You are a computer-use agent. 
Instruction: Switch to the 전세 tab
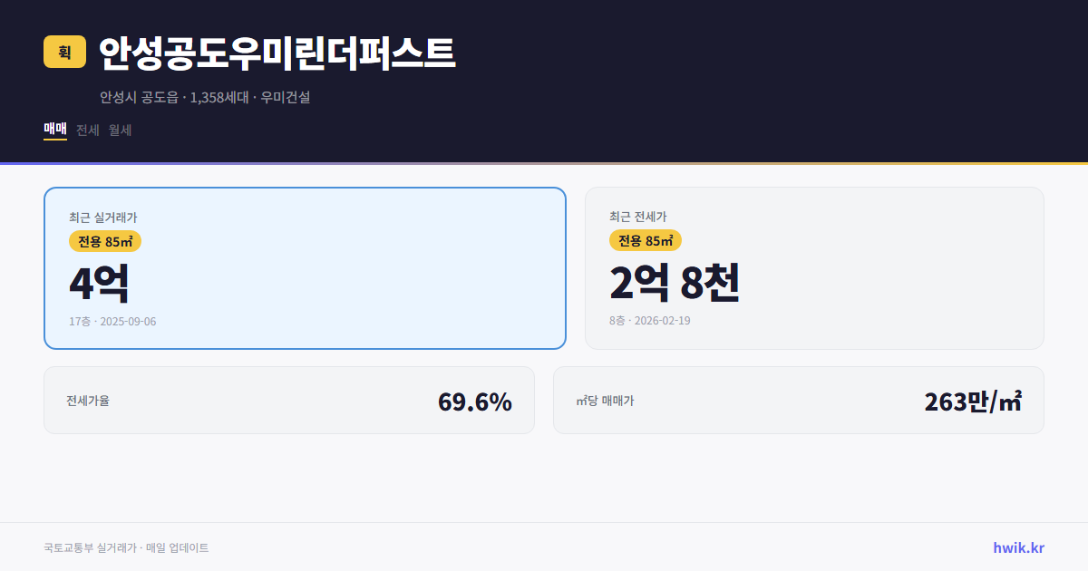(x=86, y=130)
